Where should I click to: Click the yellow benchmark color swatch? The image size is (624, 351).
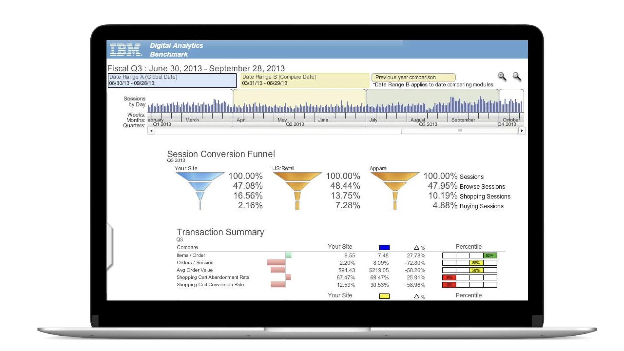click(384, 296)
